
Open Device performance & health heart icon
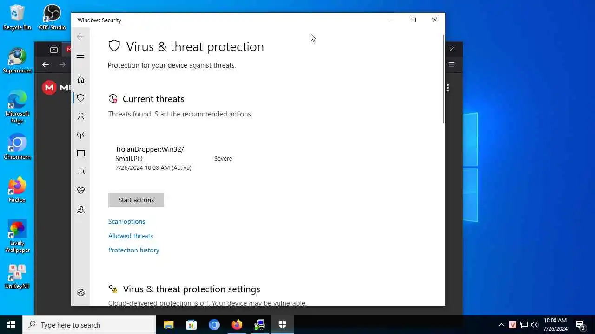[81, 191]
